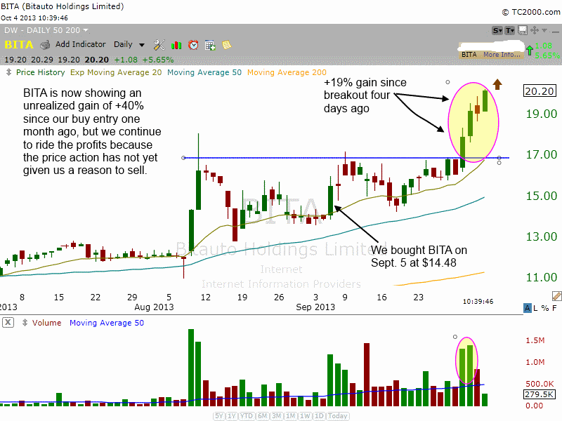
Task: Click the calendar add icon
Action: click(209, 45)
